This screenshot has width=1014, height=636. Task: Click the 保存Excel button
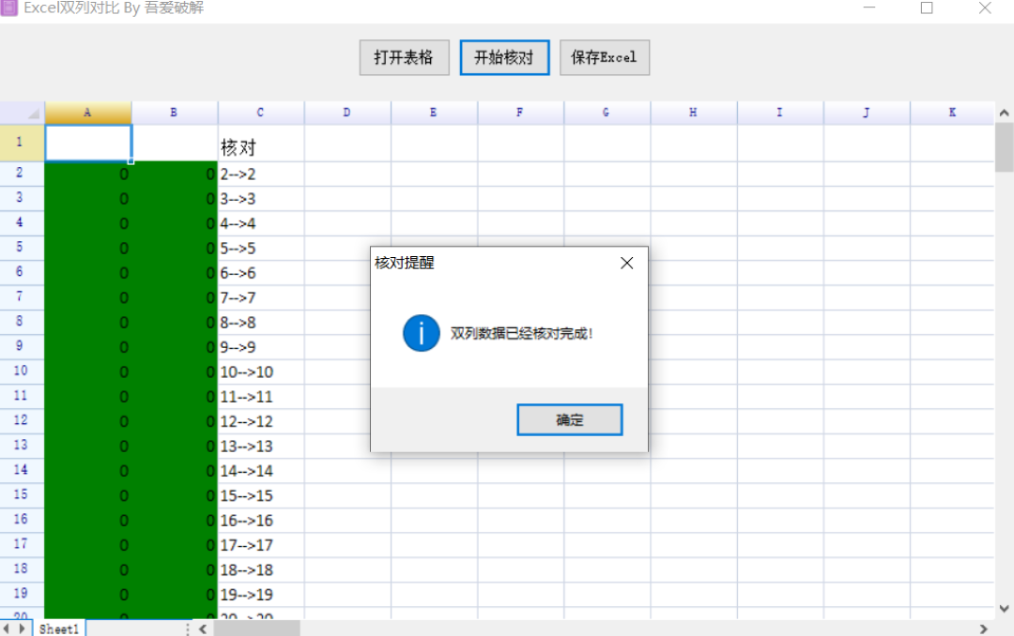tap(604, 57)
